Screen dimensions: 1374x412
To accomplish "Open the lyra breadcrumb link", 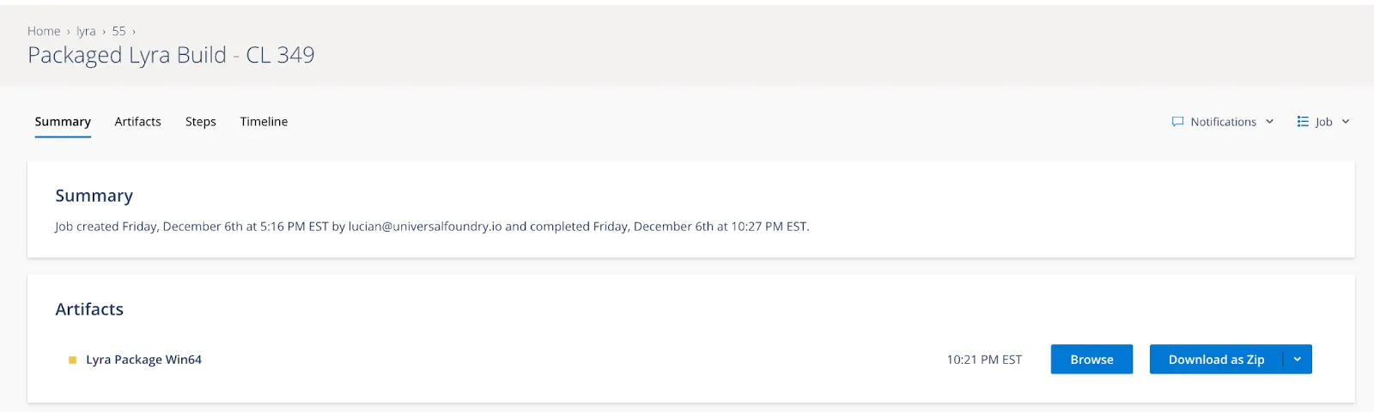I will coord(86,31).
